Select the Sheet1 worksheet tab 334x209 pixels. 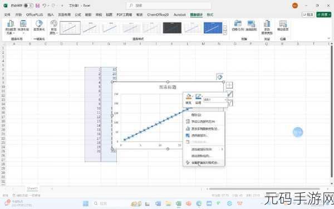coord(32,188)
